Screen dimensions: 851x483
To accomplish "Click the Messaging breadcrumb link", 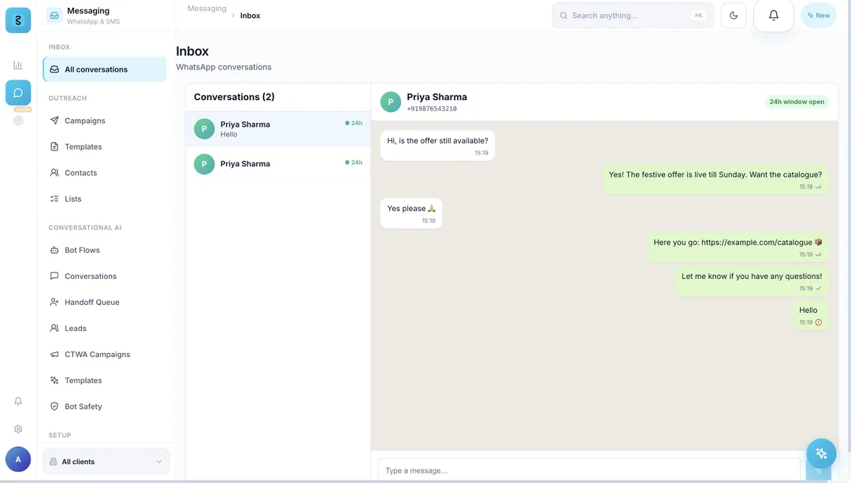I will click(x=206, y=9).
